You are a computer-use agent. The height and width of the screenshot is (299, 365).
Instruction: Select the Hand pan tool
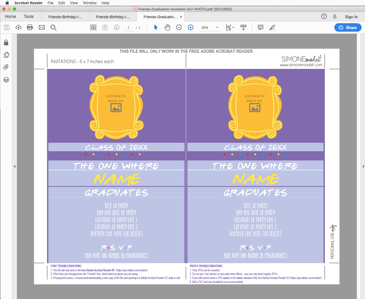point(167,27)
